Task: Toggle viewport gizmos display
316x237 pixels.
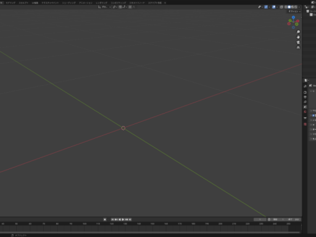Action: point(266,7)
